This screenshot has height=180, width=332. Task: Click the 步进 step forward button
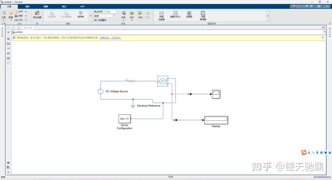140,15
